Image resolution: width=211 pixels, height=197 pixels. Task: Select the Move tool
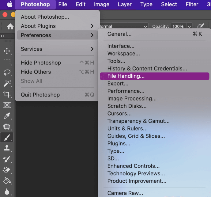(x=7, y=51)
